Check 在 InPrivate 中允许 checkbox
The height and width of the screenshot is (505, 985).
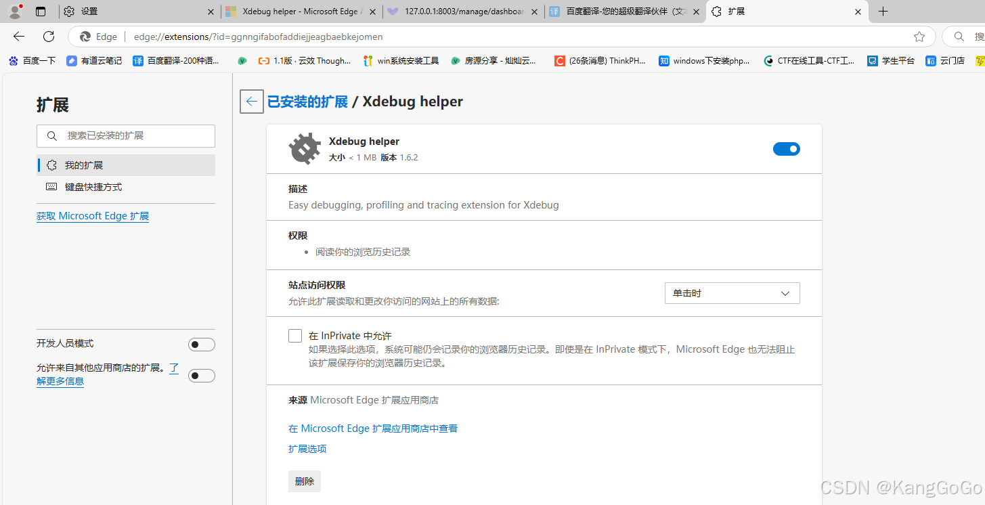click(x=295, y=336)
